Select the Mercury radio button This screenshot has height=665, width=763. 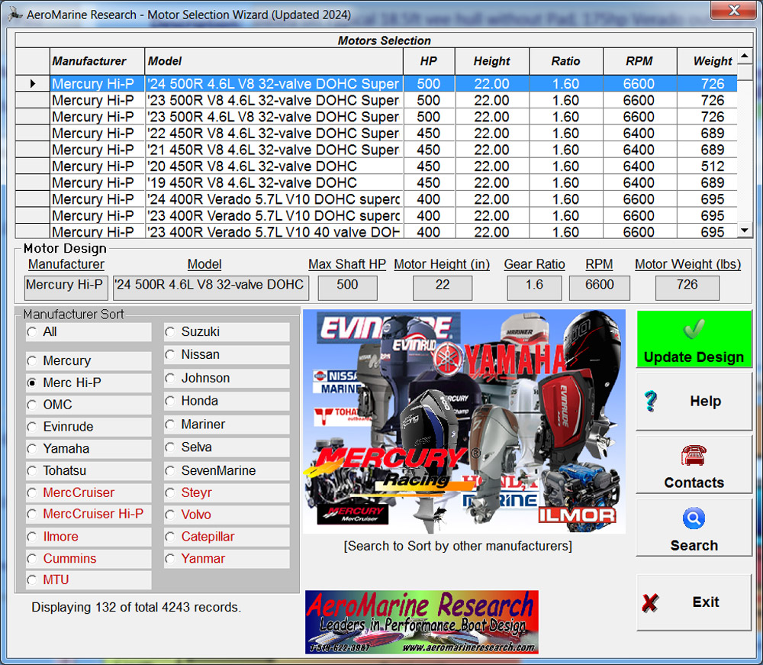[x=32, y=360]
